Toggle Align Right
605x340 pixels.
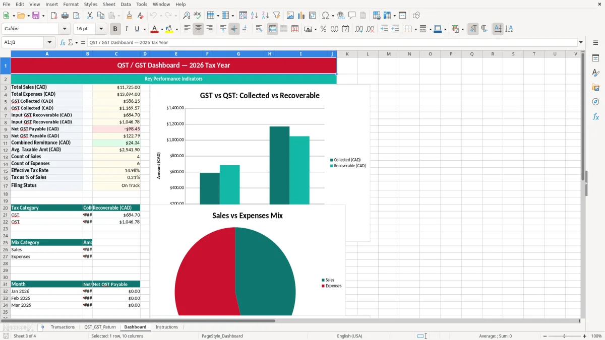pyautogui.click(x=209, y=29)
